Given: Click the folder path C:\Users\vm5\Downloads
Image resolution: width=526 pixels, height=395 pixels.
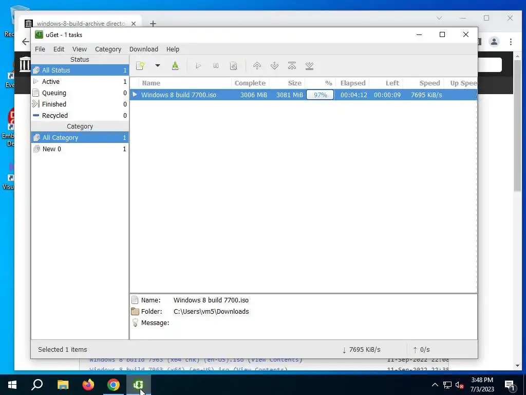Looking at the screenshot, I should [x=211, y=311].
